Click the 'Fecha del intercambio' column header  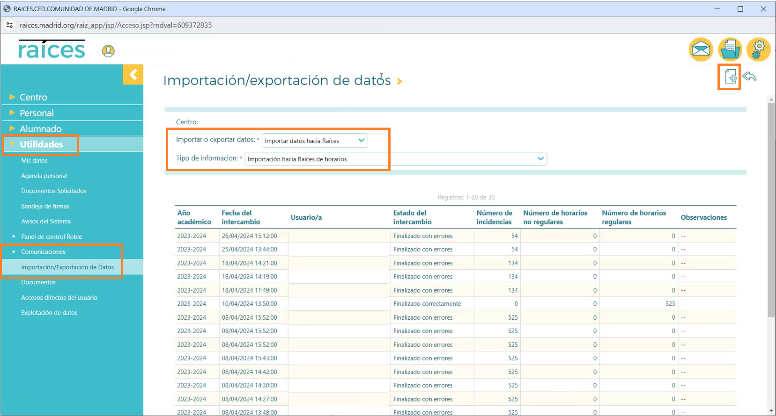241,217
